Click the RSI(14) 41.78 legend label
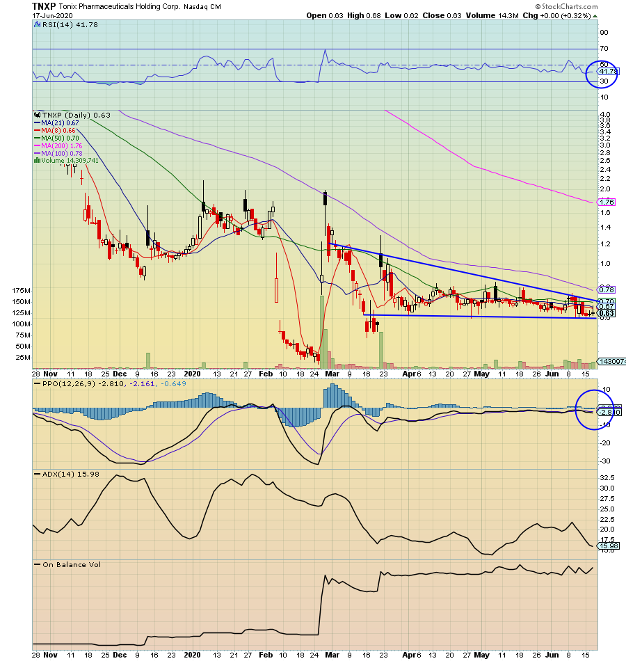The image size is (626, 661). (70, 25)
